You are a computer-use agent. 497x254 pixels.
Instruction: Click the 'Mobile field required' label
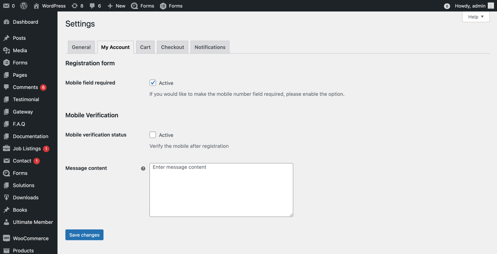point(90,83)
